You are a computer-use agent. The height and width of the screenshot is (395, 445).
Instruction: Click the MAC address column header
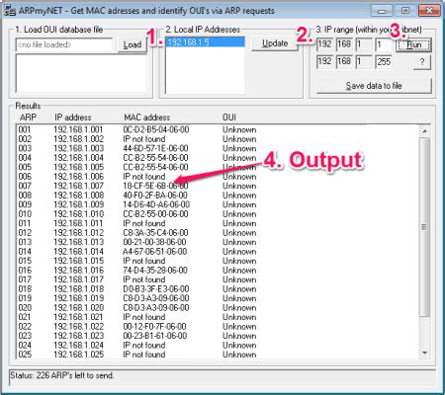click(x=147, y=118)
